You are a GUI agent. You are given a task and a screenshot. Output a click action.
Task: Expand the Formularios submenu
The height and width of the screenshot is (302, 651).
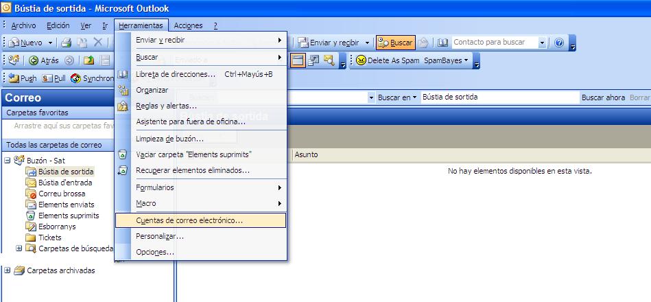click(x=200, y=187)
